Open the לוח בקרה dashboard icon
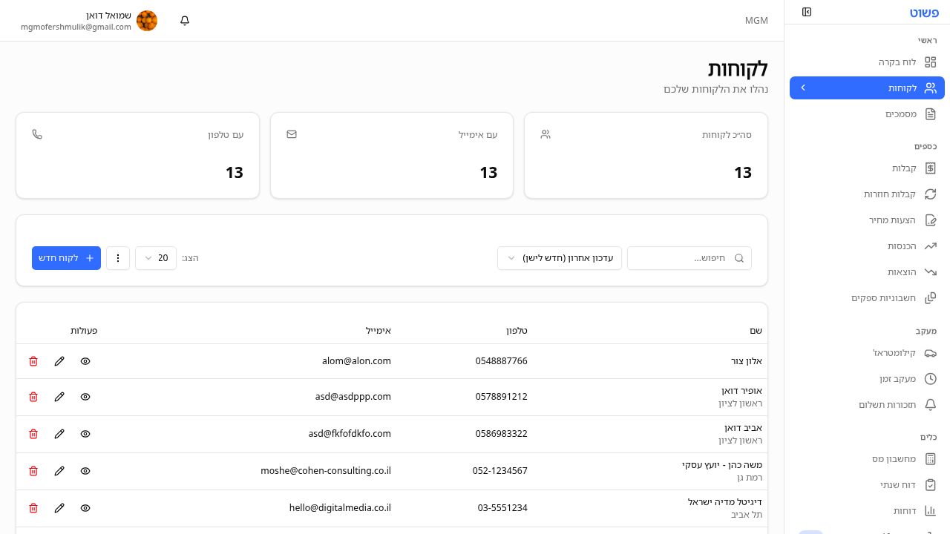 [931, 62]
